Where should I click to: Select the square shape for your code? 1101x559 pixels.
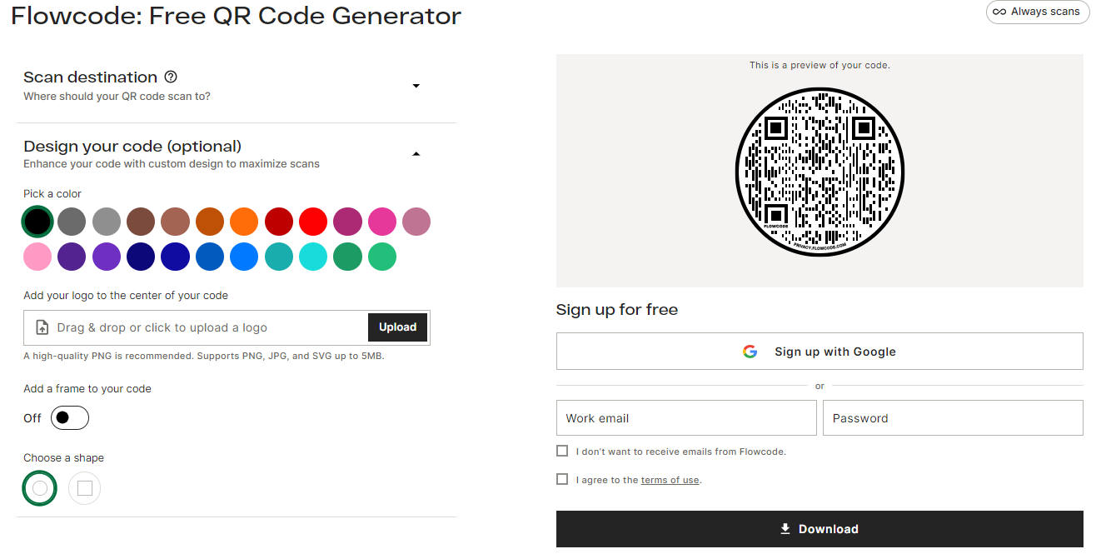pyautogui.click(x=84, y=488)
